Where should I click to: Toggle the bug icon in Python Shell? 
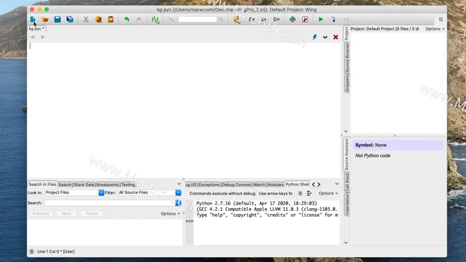point(300,193)
